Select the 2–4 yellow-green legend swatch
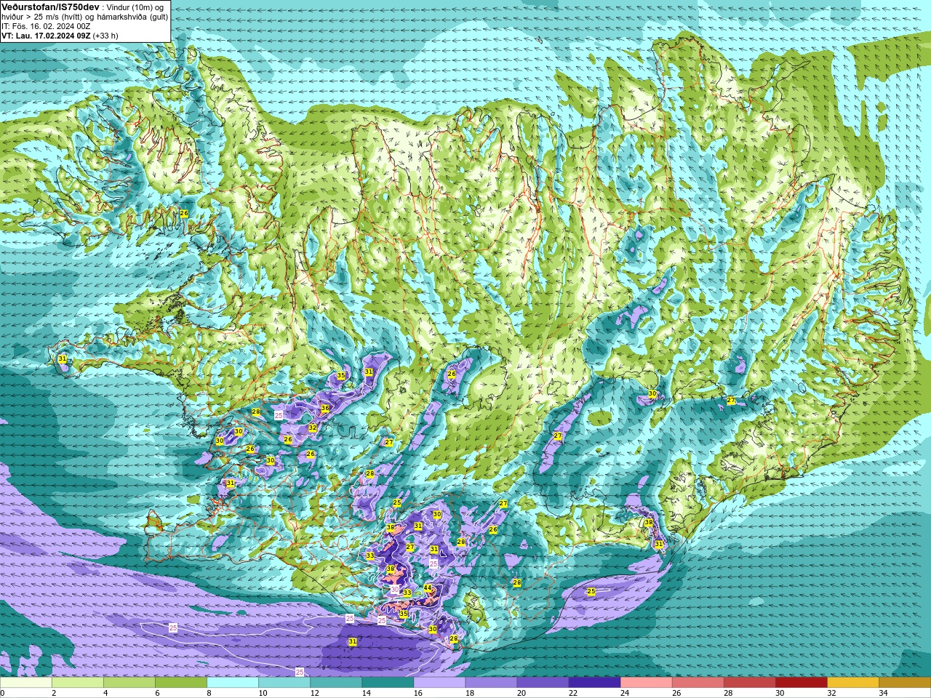Image resolution: width=931 pixels, height=698 pixels. click(78, 683)
